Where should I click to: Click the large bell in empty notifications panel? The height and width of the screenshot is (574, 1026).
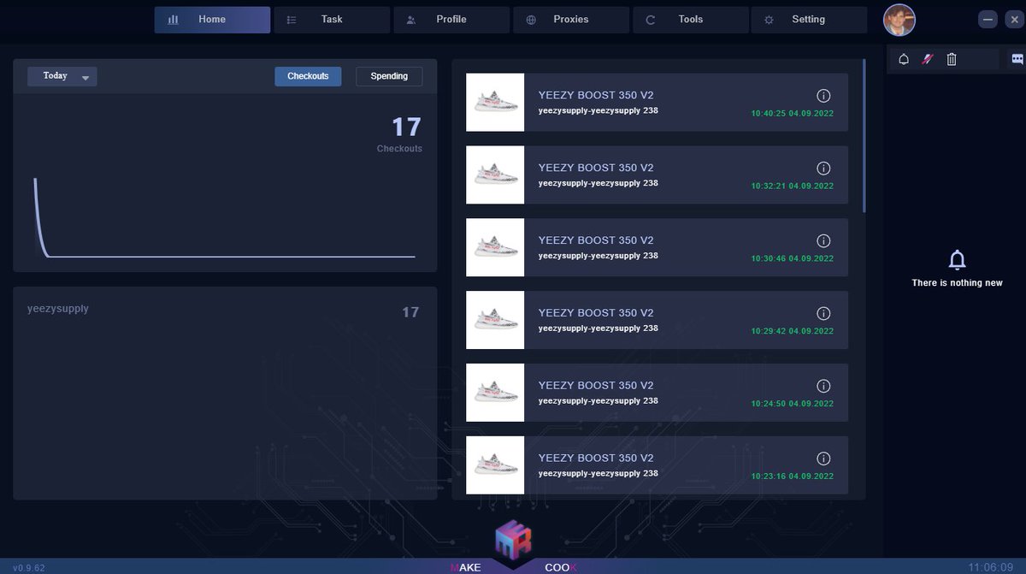pos(958,259)
